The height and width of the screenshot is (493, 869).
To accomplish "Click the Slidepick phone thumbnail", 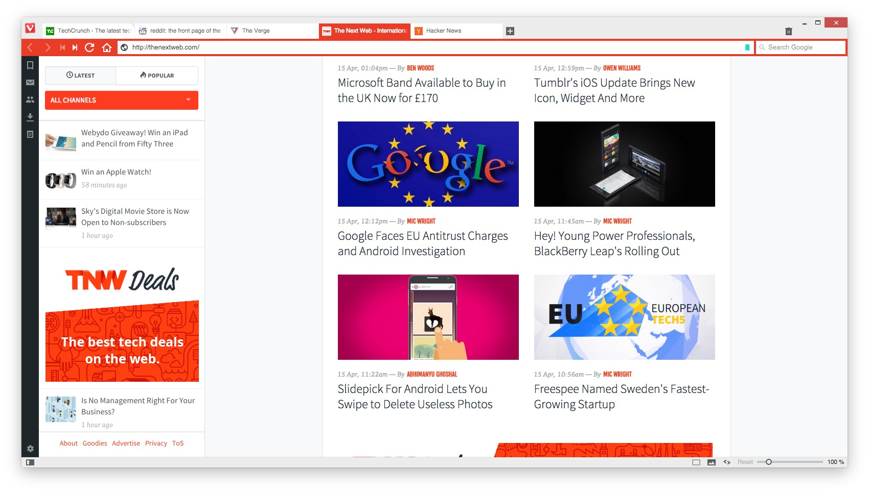I will (x=428, y=317).
